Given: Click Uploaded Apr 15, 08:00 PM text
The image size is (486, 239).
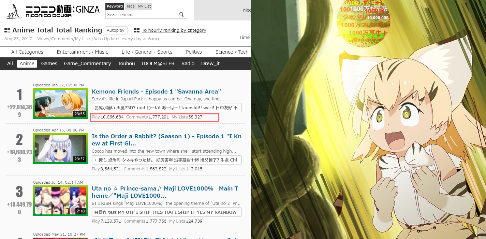Looking at the screenshot, I should click(x=59, y=130).
